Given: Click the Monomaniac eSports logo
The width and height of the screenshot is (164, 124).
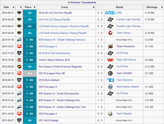Looking at the screenshot, I should [x=110, y=87].
